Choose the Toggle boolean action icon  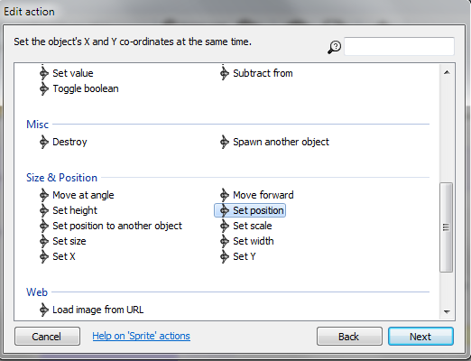(x=44, y=88)
